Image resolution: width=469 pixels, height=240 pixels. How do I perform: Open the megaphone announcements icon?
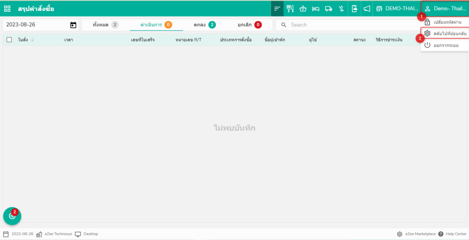click(367, 8)
